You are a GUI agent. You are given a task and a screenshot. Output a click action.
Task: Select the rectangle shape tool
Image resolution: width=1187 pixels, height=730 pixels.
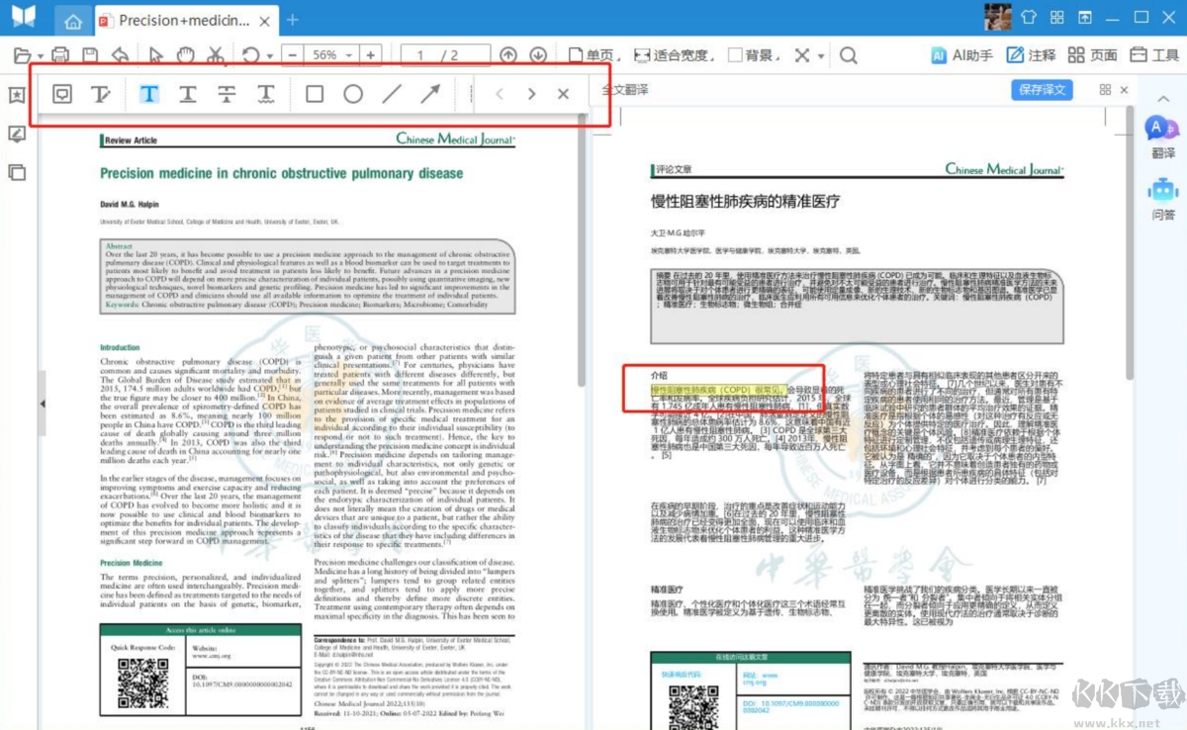(314, 93)
